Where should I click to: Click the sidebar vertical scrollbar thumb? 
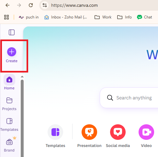(x=22, y=118)
